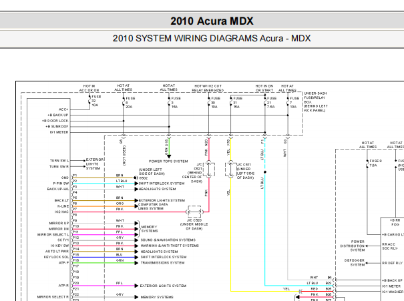Click the "(NOT USED)" vertical label
This screenshot has height=301, width=404.
[124, 156]
